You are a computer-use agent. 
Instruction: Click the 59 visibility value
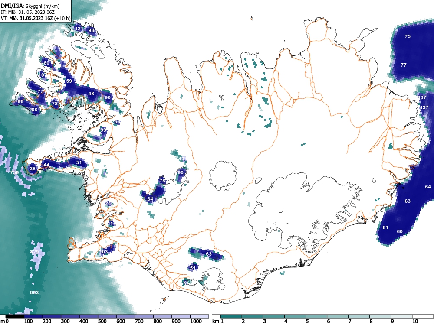click(x=69, y=81)
